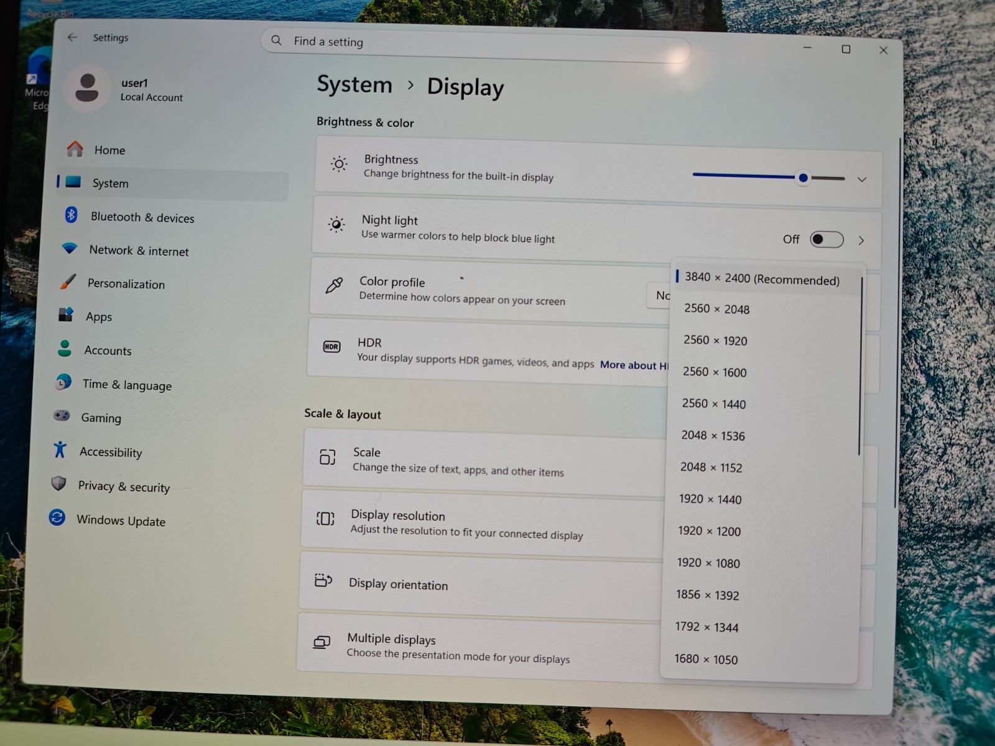Click the back arrow in Settings
This screenshot has height=746, width=995.
coord(72,37)
